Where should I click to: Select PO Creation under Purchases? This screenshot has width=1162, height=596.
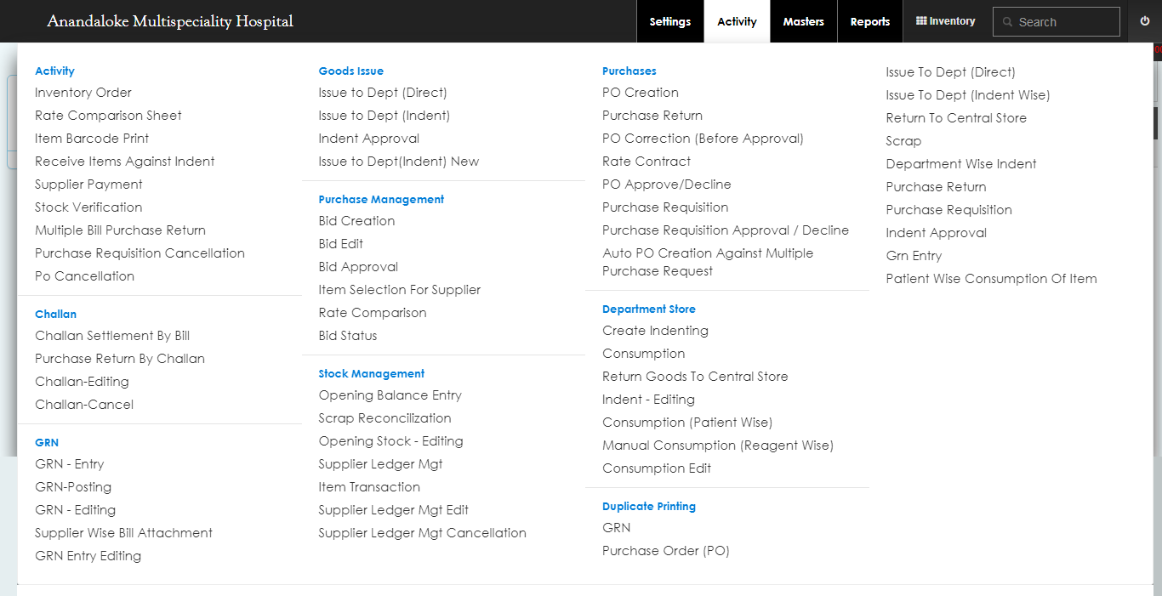tap(640, 93)
